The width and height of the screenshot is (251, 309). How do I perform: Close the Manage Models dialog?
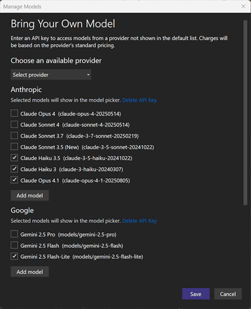click(243, 6)
